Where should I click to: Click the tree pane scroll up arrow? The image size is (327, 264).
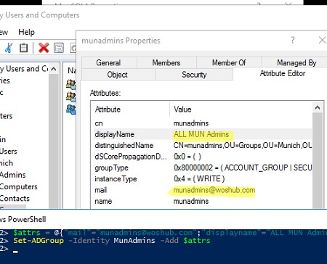[x=54, y=69]
